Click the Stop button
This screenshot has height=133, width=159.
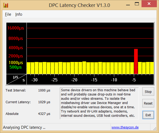click(148, 92)
